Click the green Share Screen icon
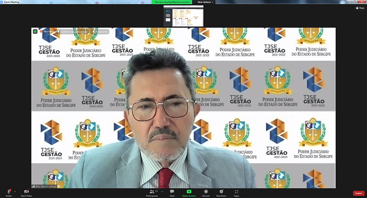The image size is (367, 198). [x=189, y=192]
